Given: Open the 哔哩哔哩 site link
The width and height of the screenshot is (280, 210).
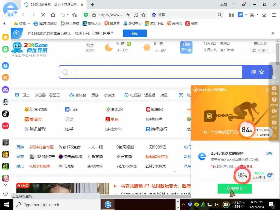Looking at the screenshot, I should [x=154, y=119].
